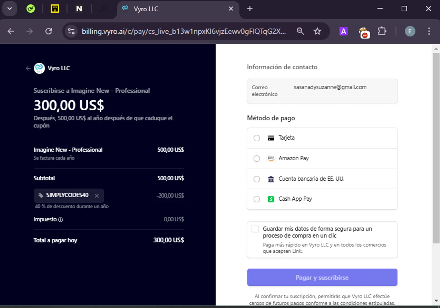Maximize the browser window
Image resolution: width=440 pixels, height=308 pixels.
404,8
